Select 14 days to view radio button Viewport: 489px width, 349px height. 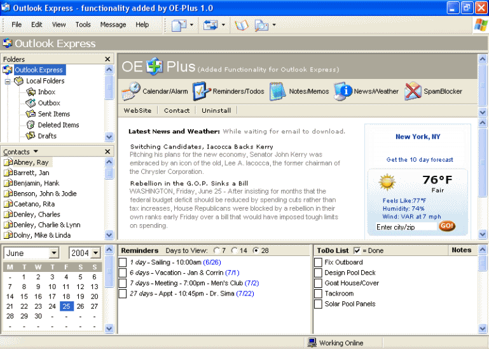tap(234, 250)
